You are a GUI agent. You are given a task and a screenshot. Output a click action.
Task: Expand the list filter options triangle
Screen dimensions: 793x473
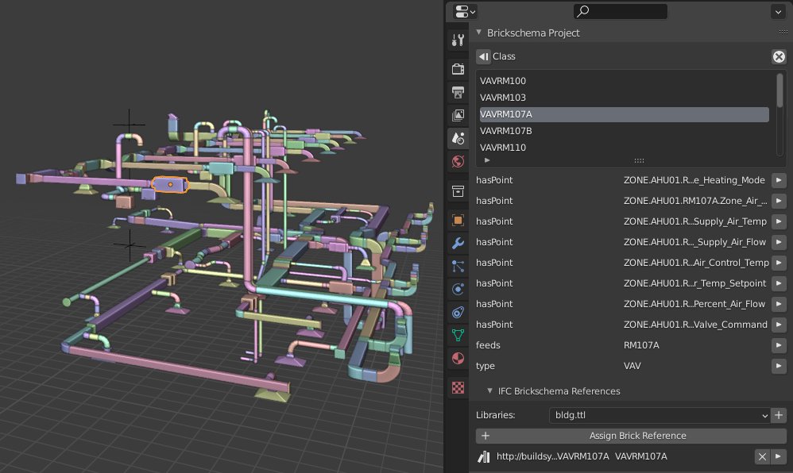(487, 160)
